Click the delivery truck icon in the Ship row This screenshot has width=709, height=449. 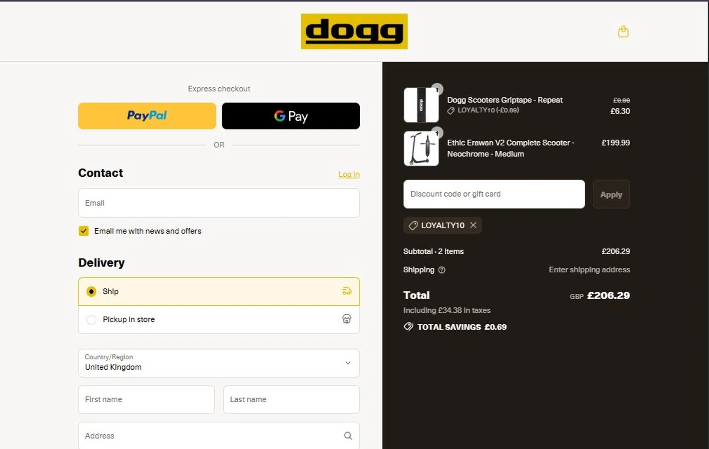(346, 291)
